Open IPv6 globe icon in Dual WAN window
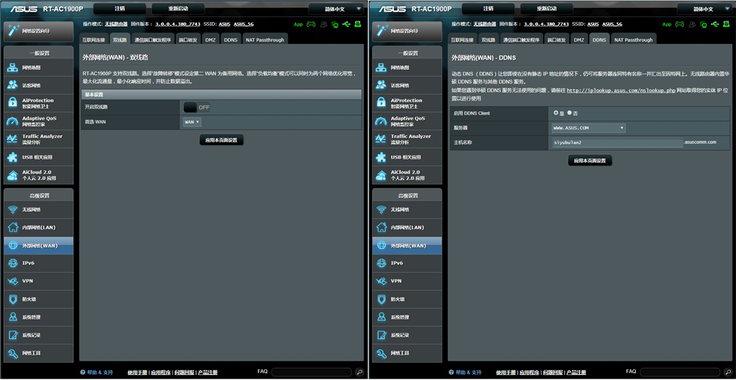Viewport: 736px width, 380px height. point(12,263)
